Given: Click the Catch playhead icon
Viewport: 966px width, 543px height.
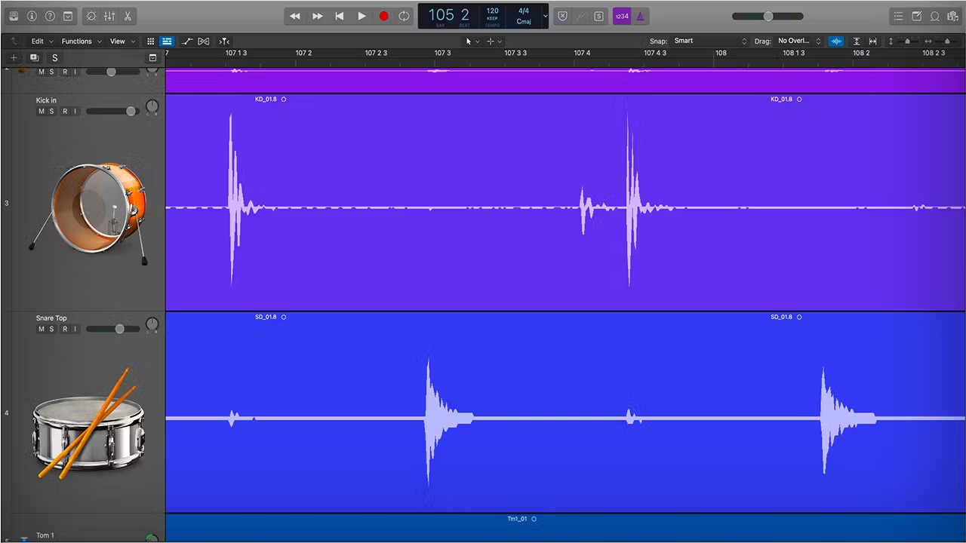Looking at the screenshot, I should (x=224, y=41).
